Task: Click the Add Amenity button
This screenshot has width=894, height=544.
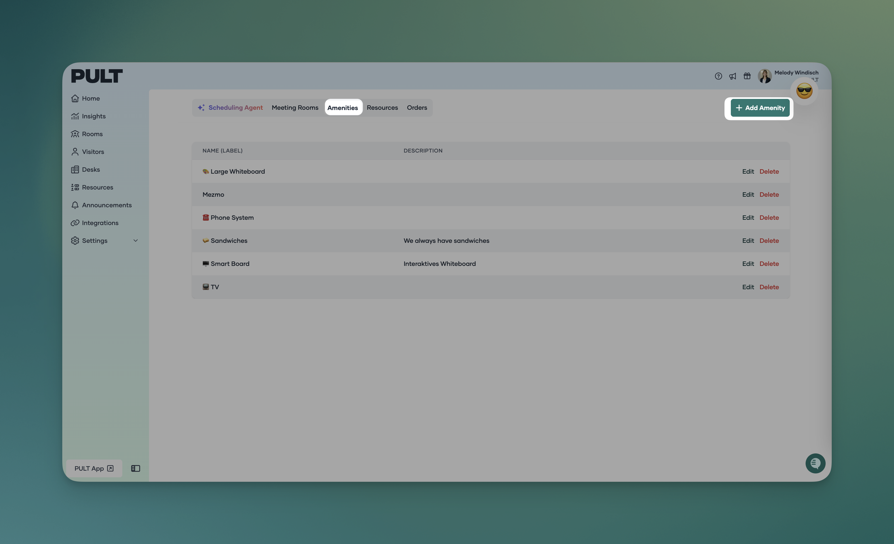Action: (x=760, y=108)
